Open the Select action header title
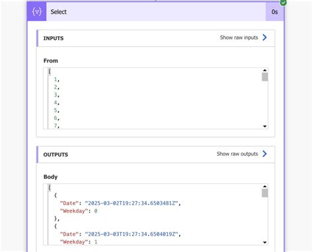313x252 pixels. [59, 12]
